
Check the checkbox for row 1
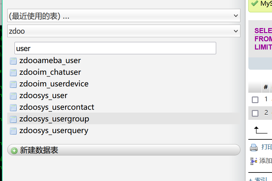click(255, 100)
